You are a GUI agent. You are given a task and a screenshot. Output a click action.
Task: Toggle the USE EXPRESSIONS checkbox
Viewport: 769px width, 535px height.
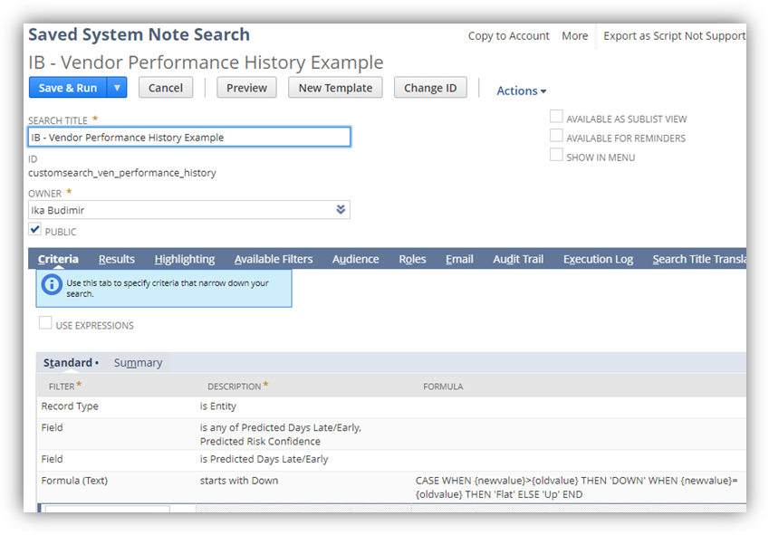point(45,324)
